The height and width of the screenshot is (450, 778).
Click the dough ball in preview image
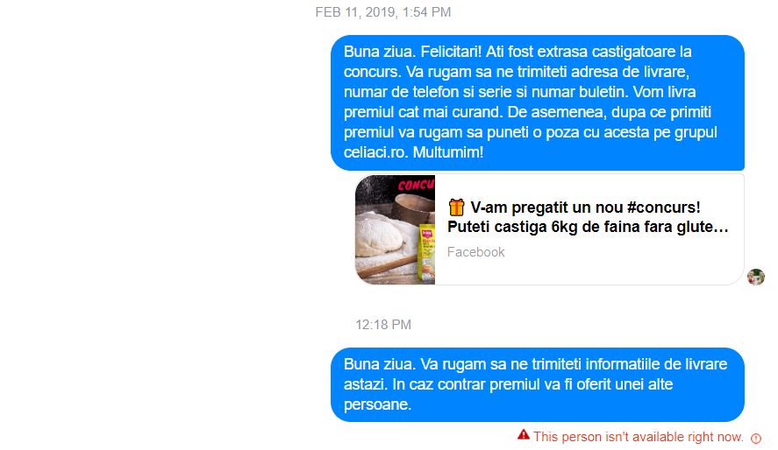coord(379,236)
